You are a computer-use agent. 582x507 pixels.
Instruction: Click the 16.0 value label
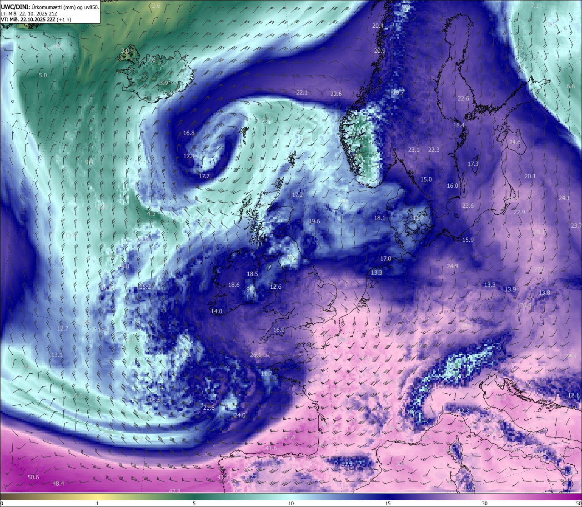(x=452, y=186)
